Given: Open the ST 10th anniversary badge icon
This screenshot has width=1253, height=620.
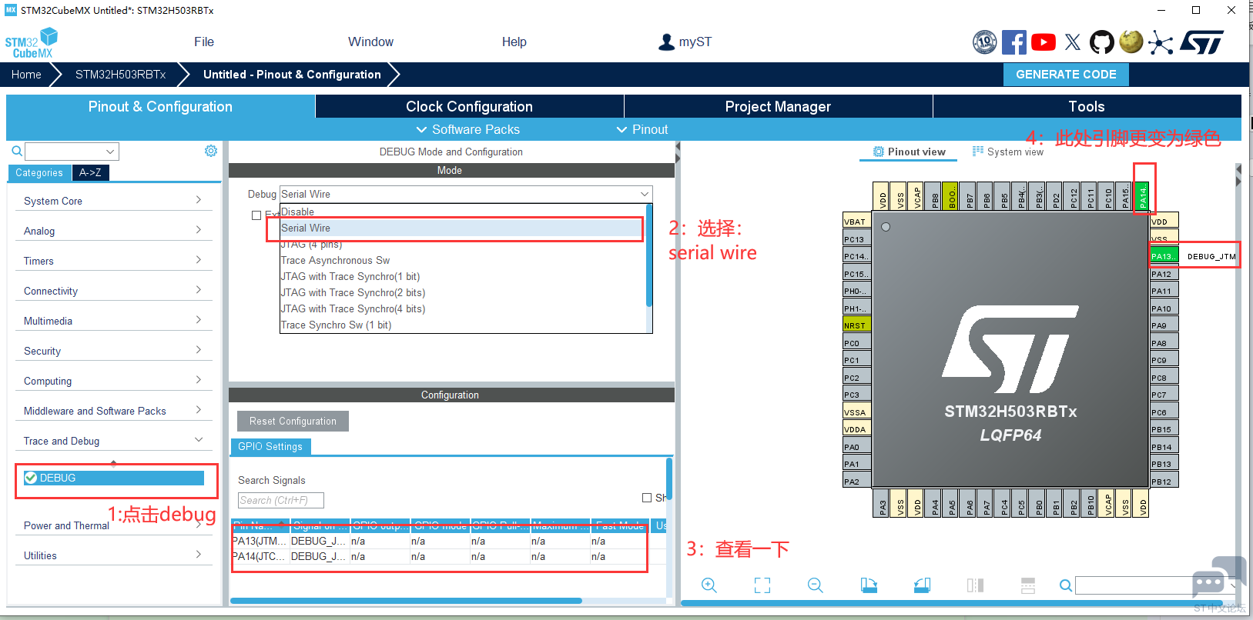Looking at the screenshot, I should coord(985,42).
